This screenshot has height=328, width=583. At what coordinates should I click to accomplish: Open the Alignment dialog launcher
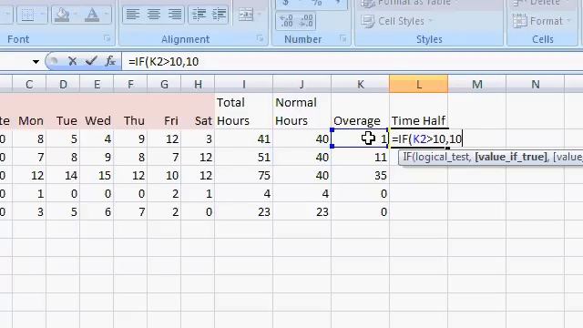pyautogui.click(x=260, y=38)
